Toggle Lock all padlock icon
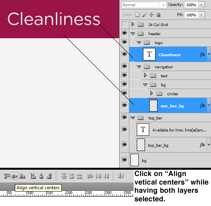 coord(158,15)
